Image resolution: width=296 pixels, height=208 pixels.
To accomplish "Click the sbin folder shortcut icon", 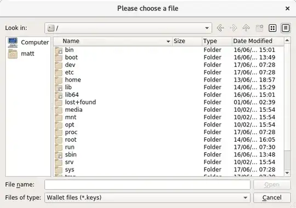I will (59, 155).
